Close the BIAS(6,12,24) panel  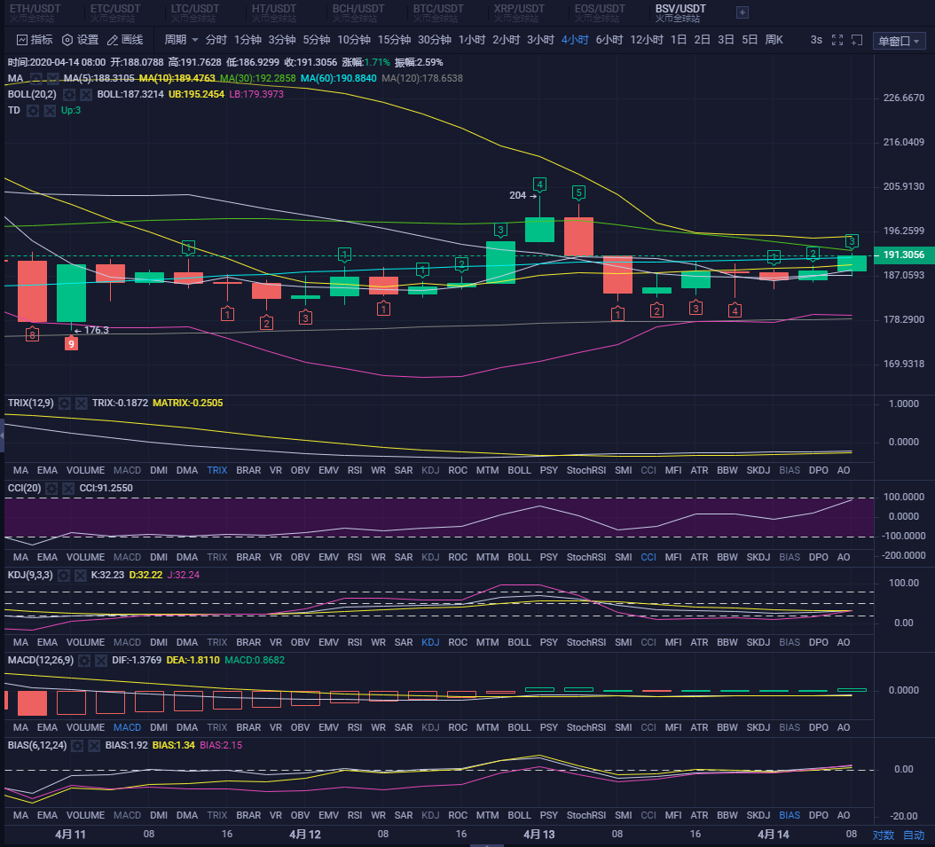94,746
